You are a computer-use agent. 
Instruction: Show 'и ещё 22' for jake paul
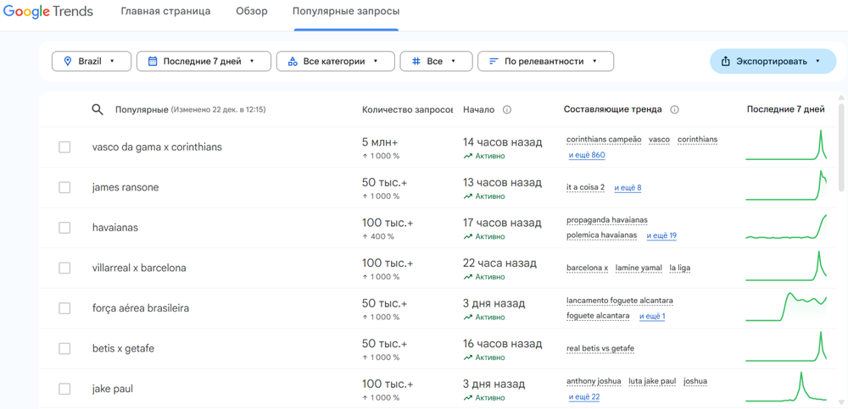tap(584, 397)
